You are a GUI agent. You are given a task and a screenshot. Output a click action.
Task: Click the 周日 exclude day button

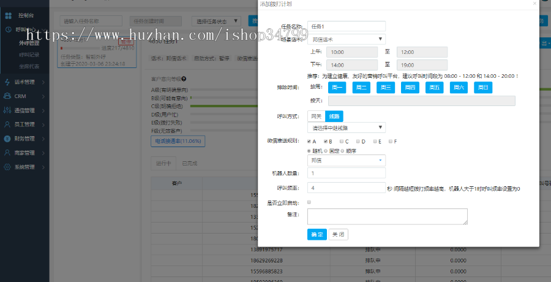(x=483, y=88)
